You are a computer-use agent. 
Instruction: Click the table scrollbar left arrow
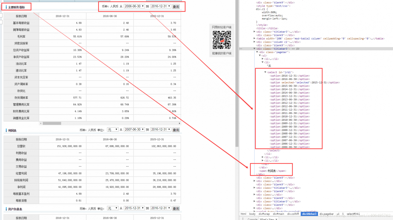(x=41, y=123)
